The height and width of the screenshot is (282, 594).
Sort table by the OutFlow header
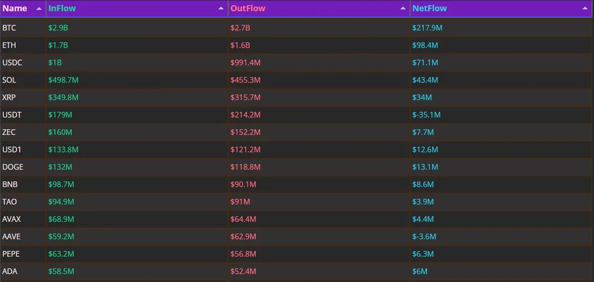coord(248,8)
